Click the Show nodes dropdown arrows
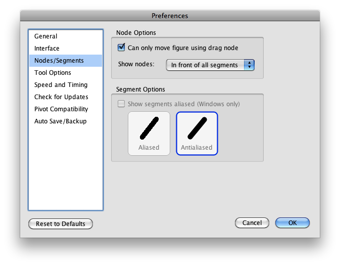Image resolution: width=340 pixels, height=268 pixels. [x=249, y=65]
